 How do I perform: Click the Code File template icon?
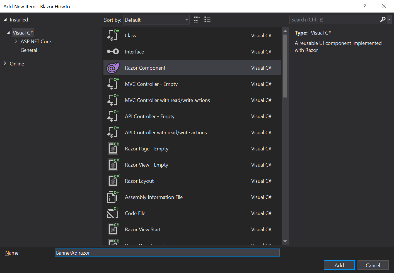113,213
